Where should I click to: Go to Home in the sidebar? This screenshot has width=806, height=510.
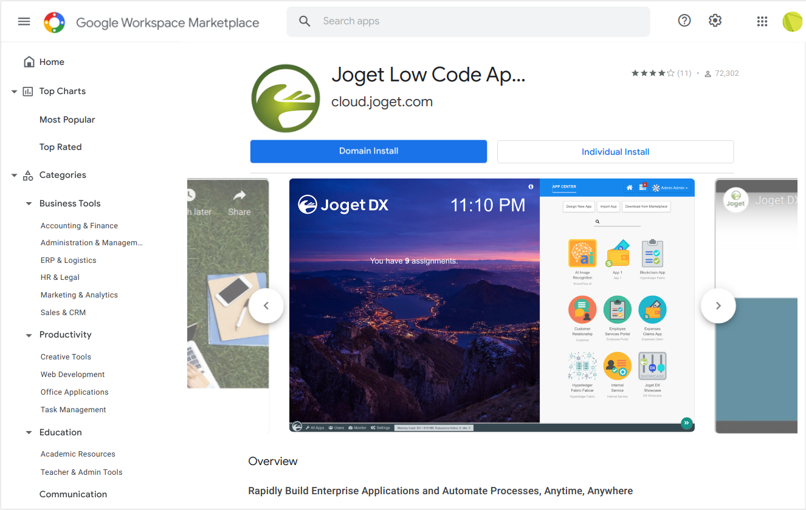click(x=52, y=62)
